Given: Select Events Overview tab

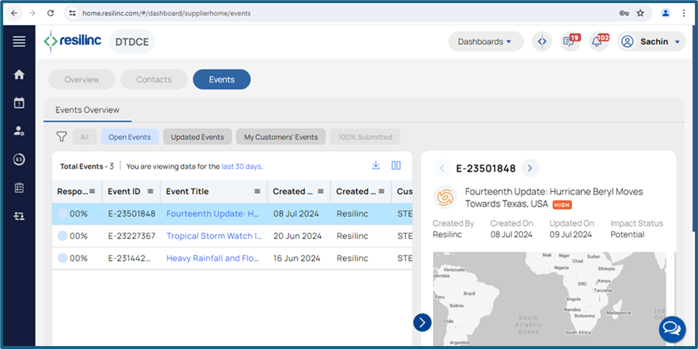Looking at the screenshot, I should pyautogui.click(x=87, y=110).
